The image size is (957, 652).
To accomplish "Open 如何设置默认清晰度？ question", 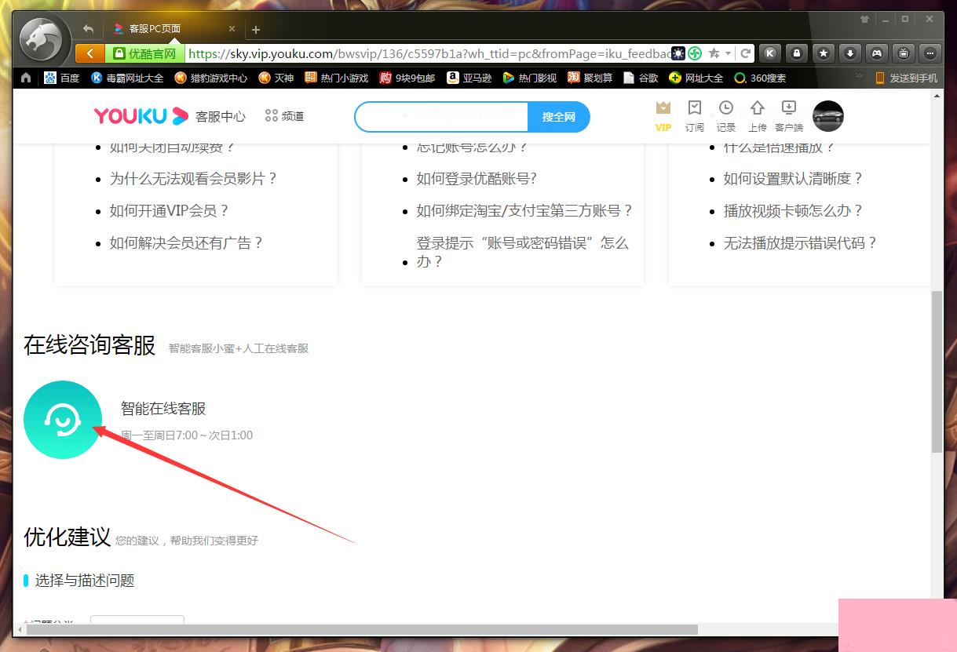I will point(794,179).
